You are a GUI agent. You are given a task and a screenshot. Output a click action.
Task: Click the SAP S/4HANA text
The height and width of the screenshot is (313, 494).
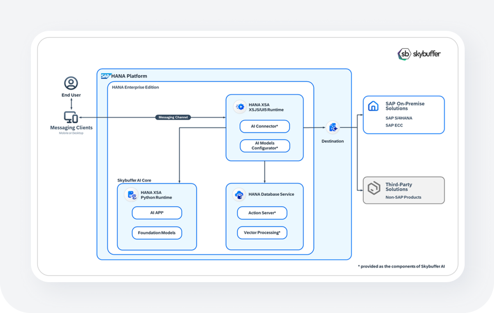pos(399,118)
